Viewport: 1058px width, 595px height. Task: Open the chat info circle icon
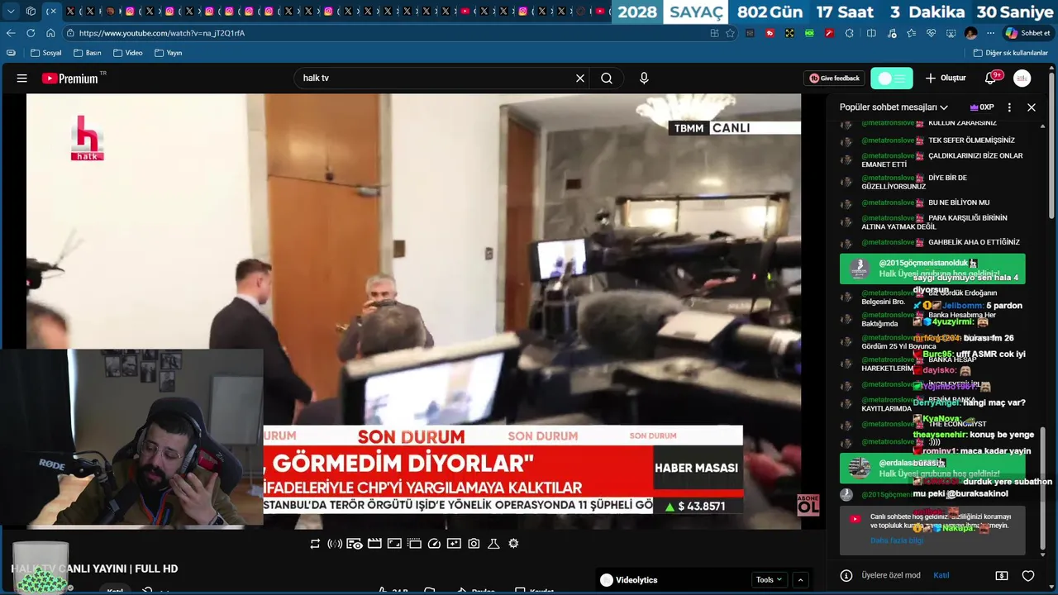tap(846, 576)
